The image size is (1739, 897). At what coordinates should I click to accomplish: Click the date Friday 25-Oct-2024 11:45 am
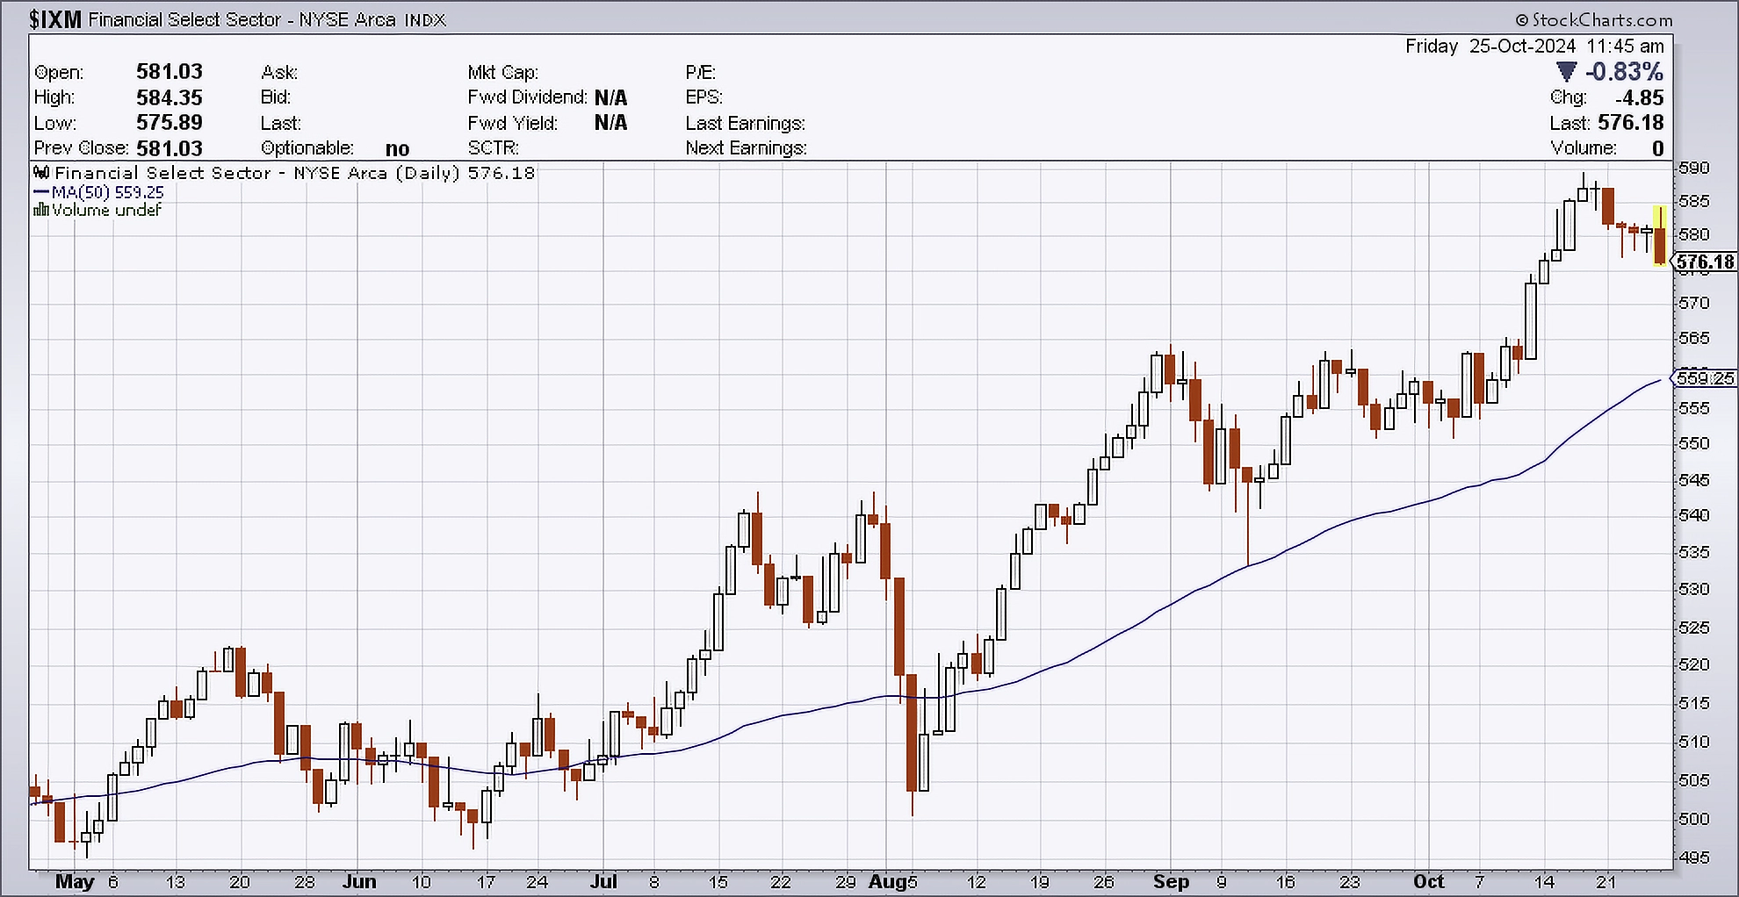coord(1534,46)
